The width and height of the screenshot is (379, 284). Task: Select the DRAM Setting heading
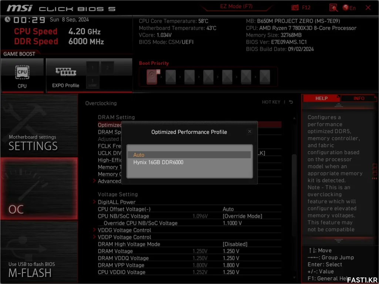point(116,117)
